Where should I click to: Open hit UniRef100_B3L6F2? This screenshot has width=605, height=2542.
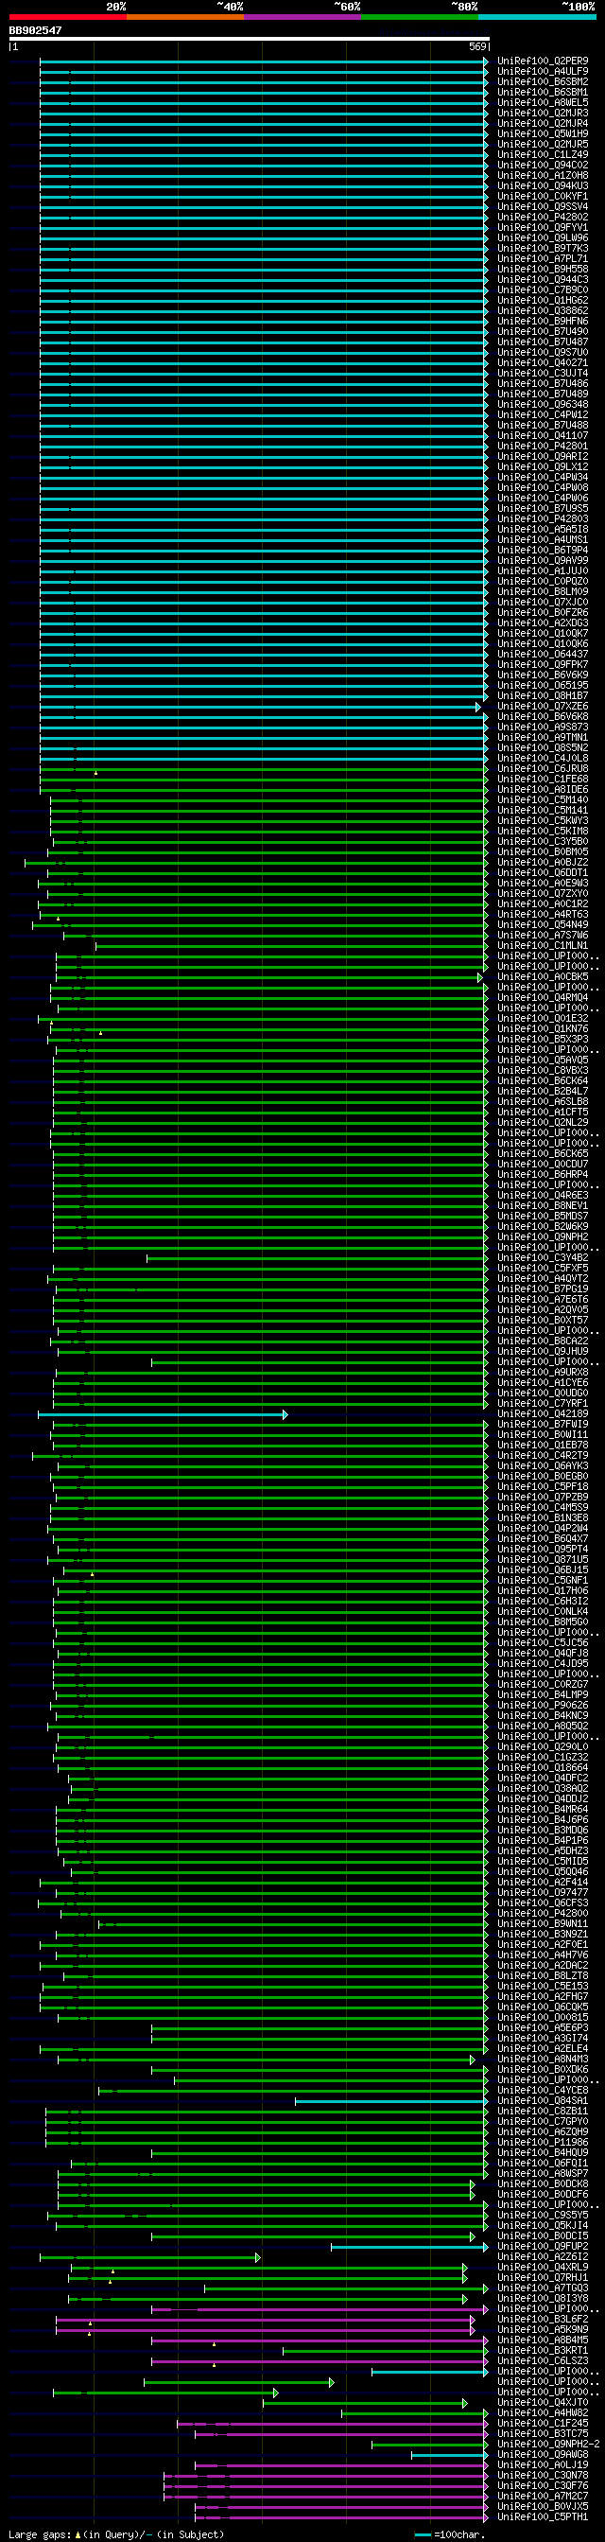point(543,2319)
